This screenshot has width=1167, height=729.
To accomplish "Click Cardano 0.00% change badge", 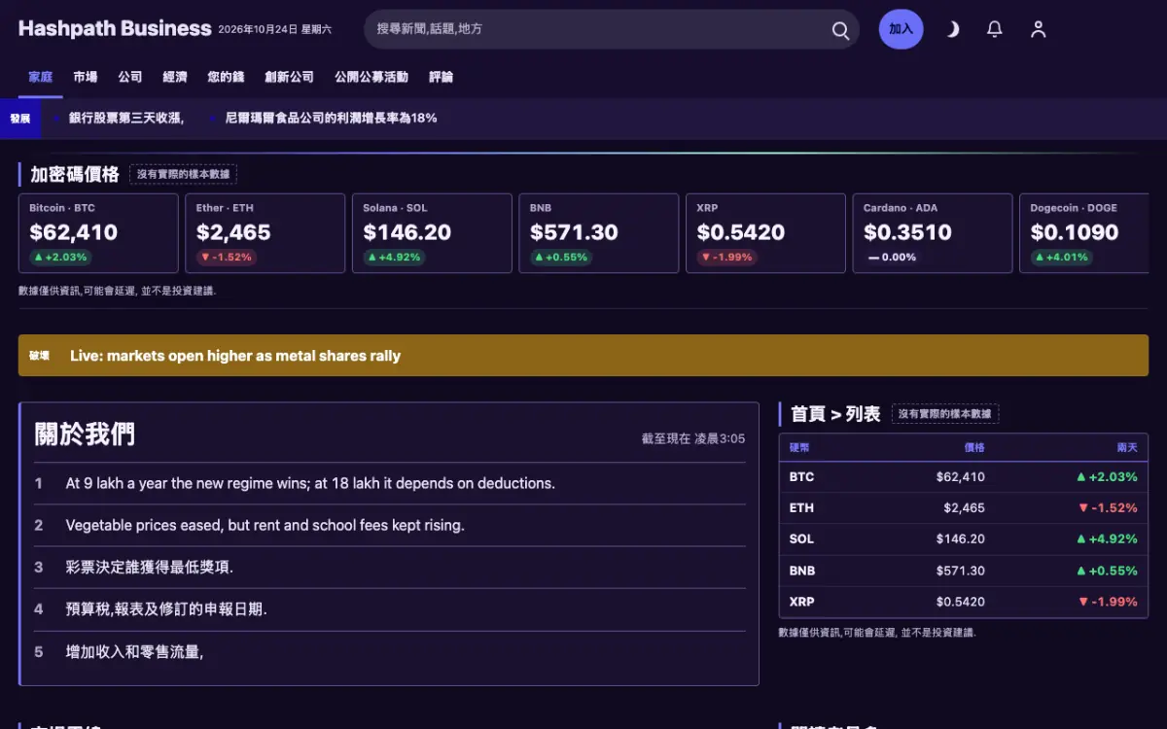I will click(x=892, y=258).
